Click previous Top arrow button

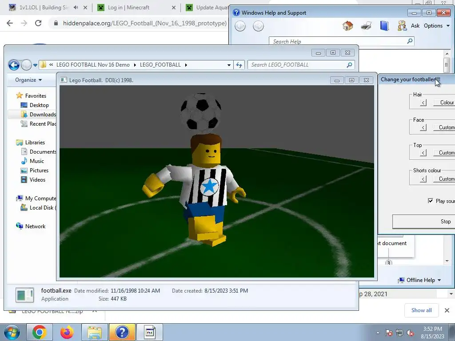[423, 153]
